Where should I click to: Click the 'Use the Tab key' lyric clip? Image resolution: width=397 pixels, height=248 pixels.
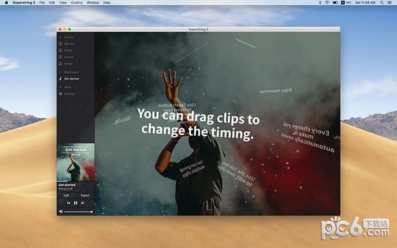click(238, 173)
